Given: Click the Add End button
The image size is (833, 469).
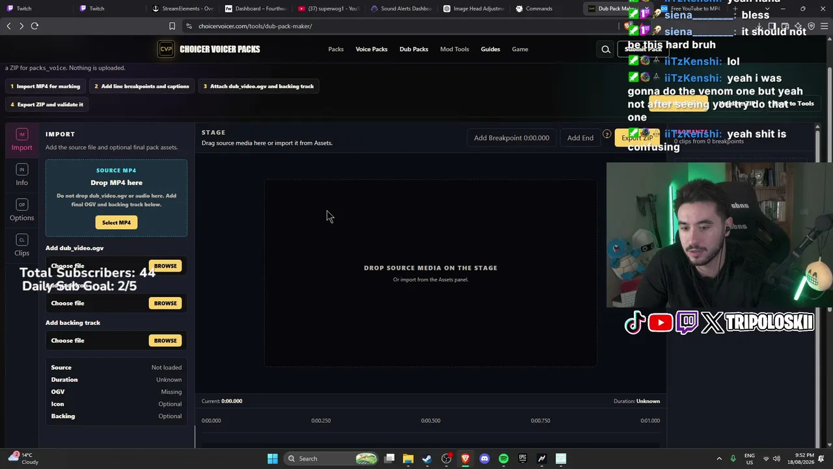Looking at the screenshot, I should tap(580, 137).
